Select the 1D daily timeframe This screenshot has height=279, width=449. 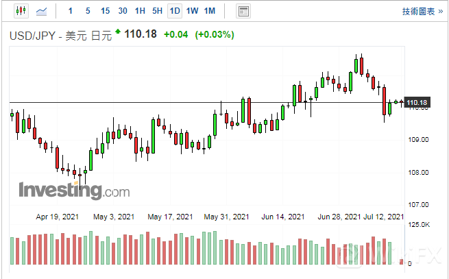coord(175,11)
